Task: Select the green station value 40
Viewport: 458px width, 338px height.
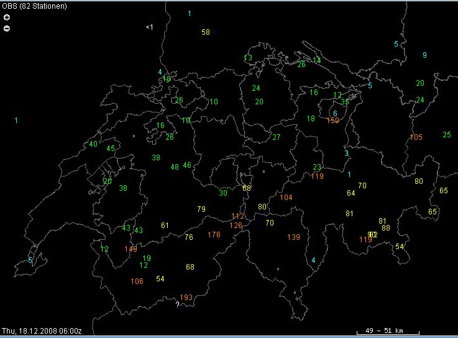Action: [x=93, y=144]
